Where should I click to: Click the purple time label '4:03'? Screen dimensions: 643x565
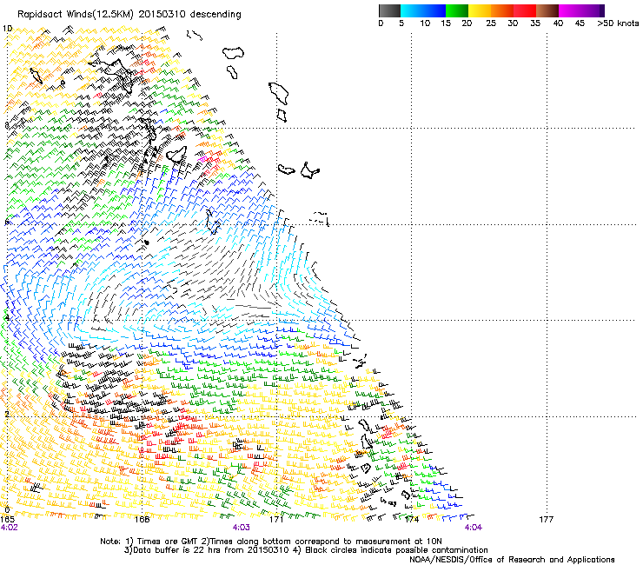pyautogui.click(x=242, y=528)
